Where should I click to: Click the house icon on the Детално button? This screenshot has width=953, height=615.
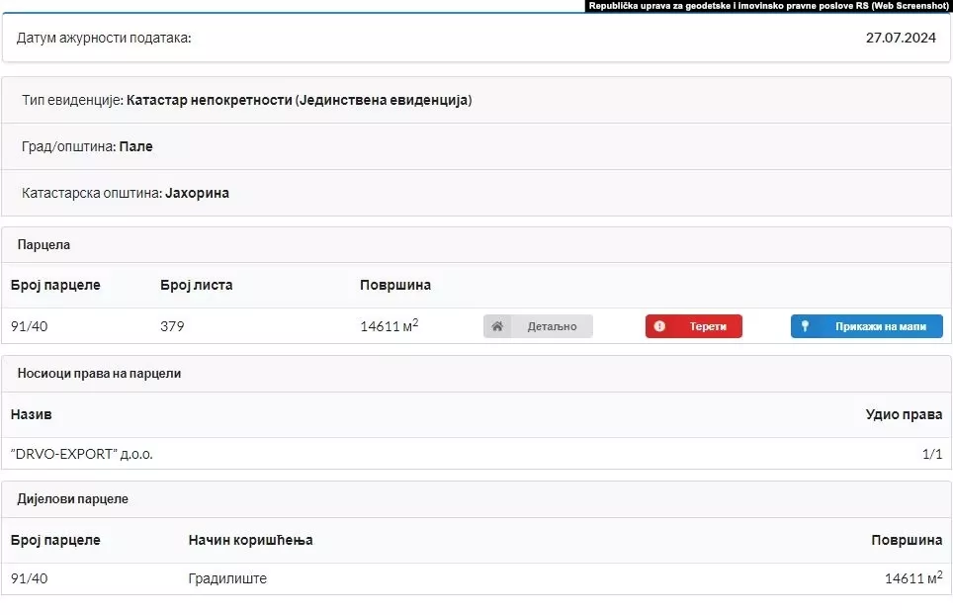[498, 326]
